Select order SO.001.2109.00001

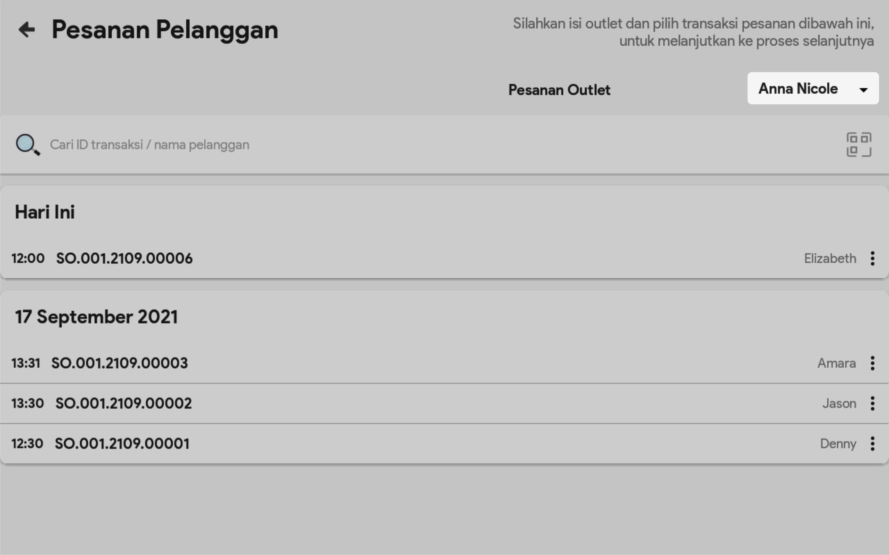pos(122,443)
